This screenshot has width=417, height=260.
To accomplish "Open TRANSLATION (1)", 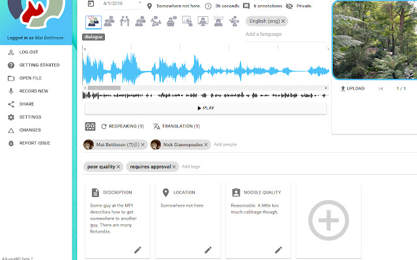I will click(177, 126).
